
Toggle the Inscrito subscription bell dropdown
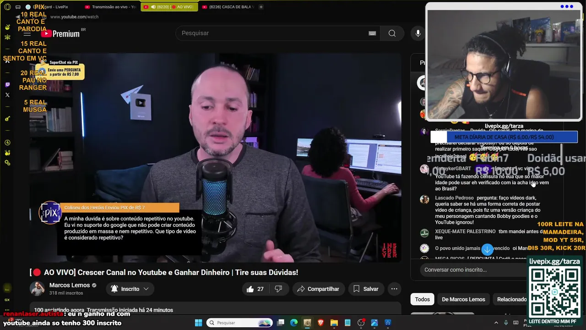[x=130, y=289]
